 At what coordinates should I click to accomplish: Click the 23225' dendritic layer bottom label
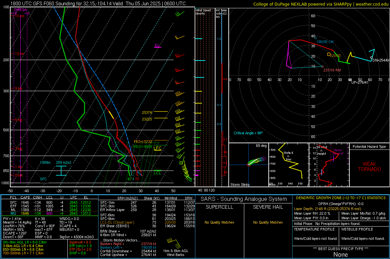[147, 119]
